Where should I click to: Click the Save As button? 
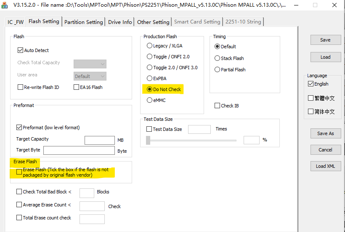[x=325, y=133]
